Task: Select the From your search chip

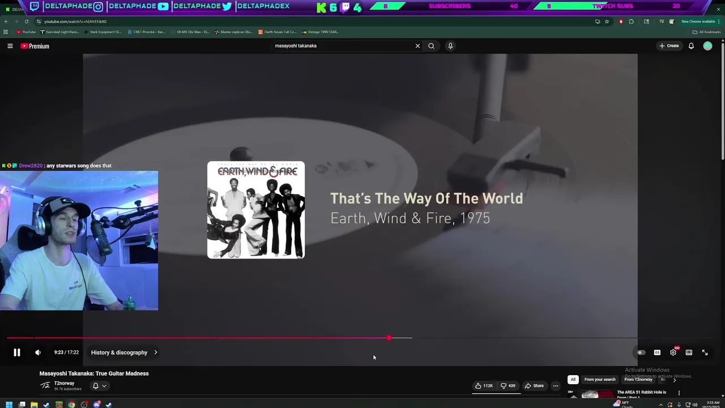Action: 600,380
